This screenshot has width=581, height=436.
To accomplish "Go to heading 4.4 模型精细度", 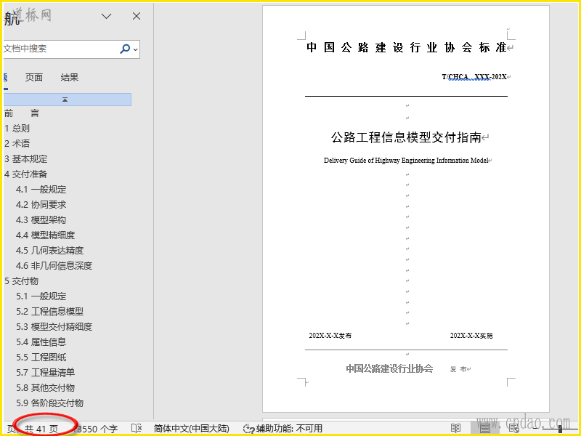I will pyautogui.click(x=45, y=235).
